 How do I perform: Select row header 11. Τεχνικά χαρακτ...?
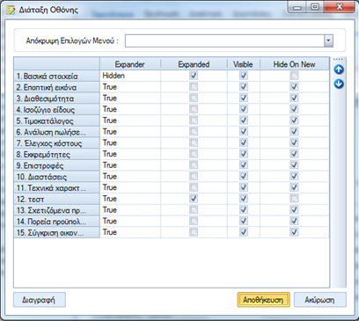pos(56,187)
